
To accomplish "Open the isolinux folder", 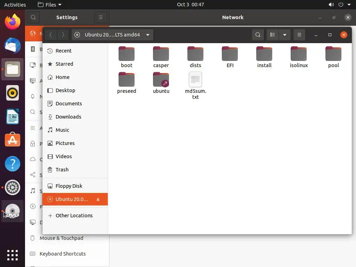I will coord(299,57).
